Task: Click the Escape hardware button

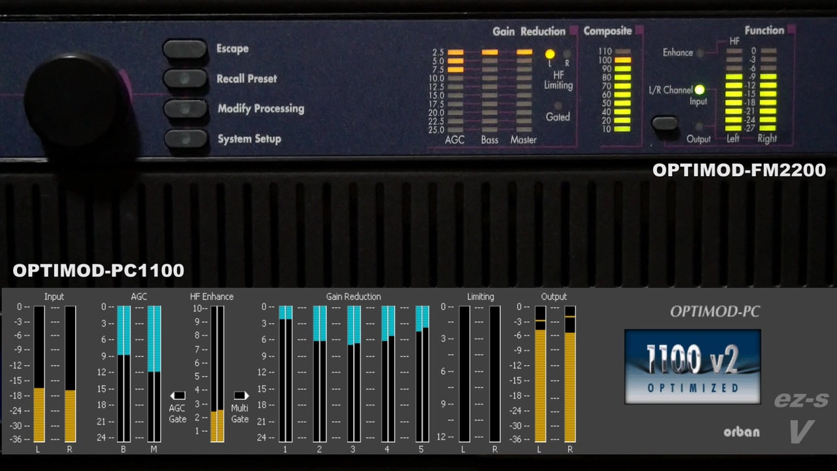Action: point(185,49)
